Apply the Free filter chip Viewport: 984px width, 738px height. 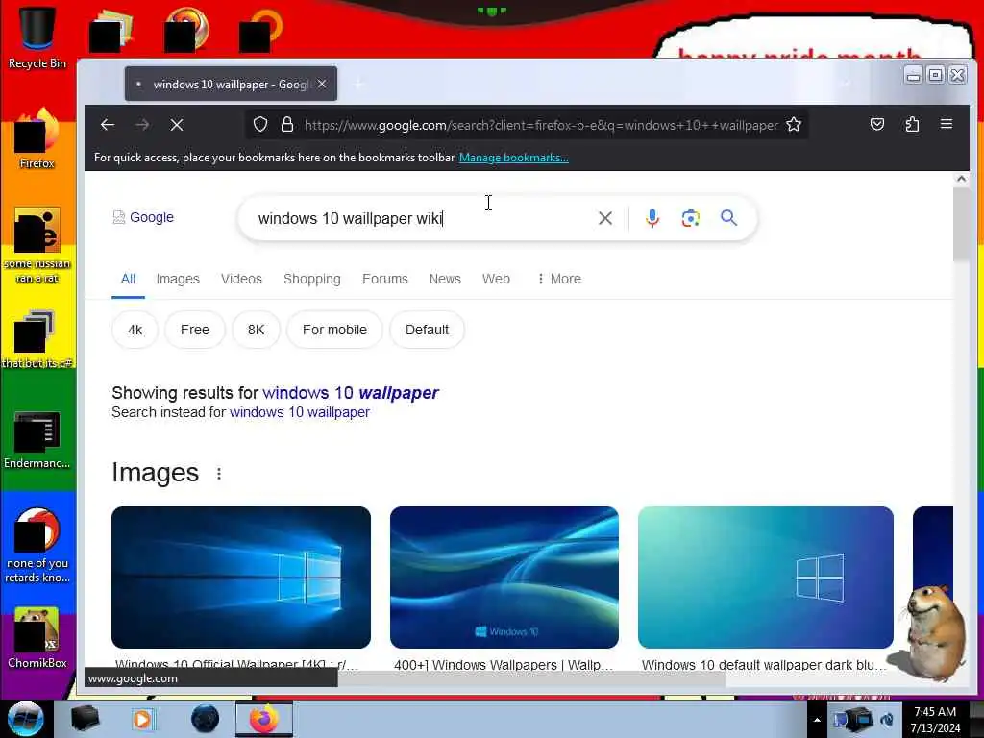click(x=194, y=330)
